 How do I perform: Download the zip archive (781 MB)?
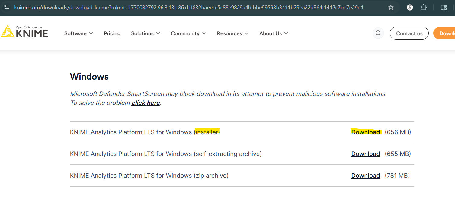(365, 176)
